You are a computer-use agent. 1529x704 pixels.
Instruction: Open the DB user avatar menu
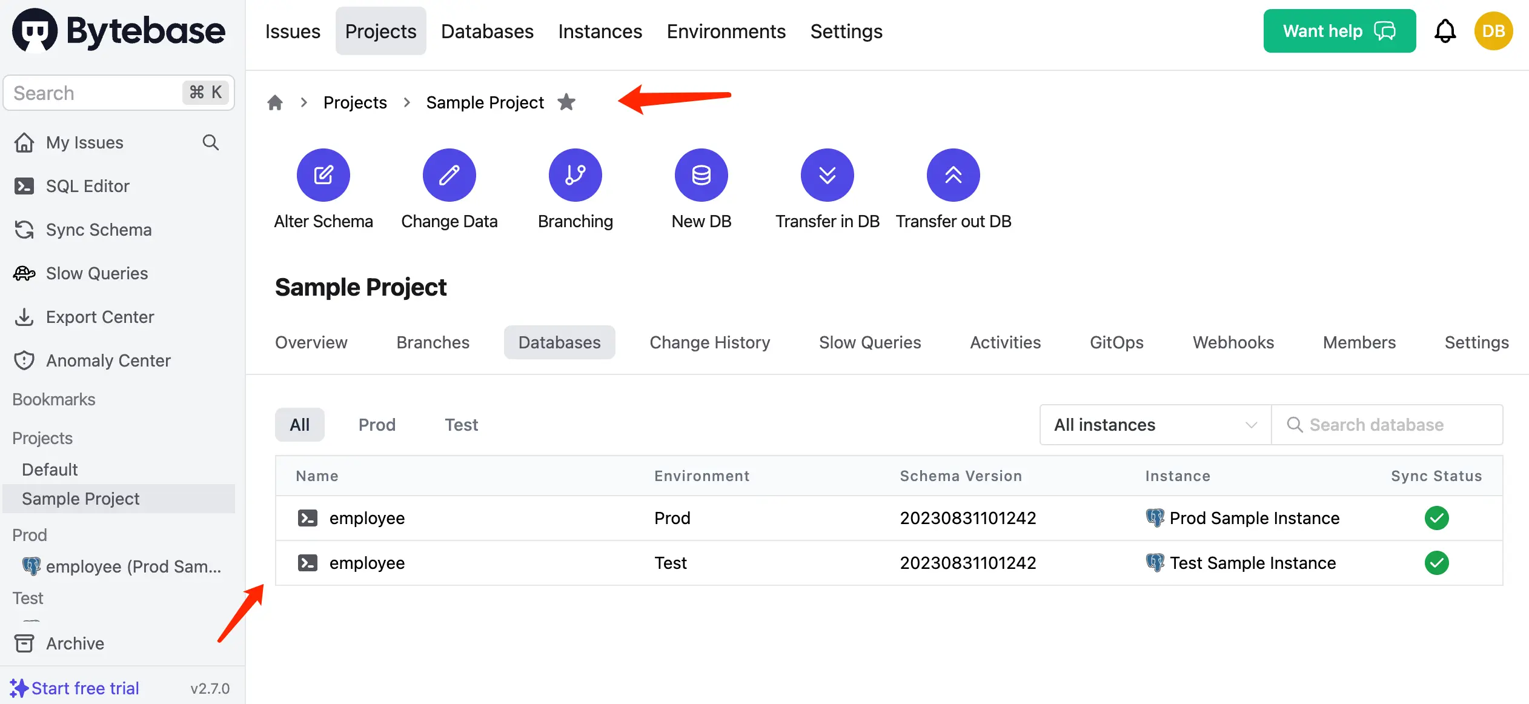[1494, 31]
